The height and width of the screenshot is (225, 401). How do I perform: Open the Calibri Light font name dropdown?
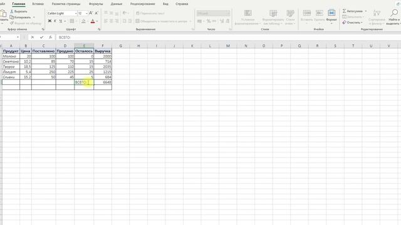(x=76, y=13)
